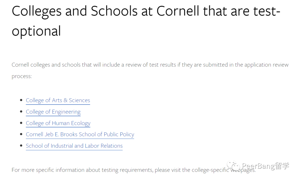Click the word "optional" in the page heading
The width and height of the screenshot is (299, 180).
click(36, 32)
